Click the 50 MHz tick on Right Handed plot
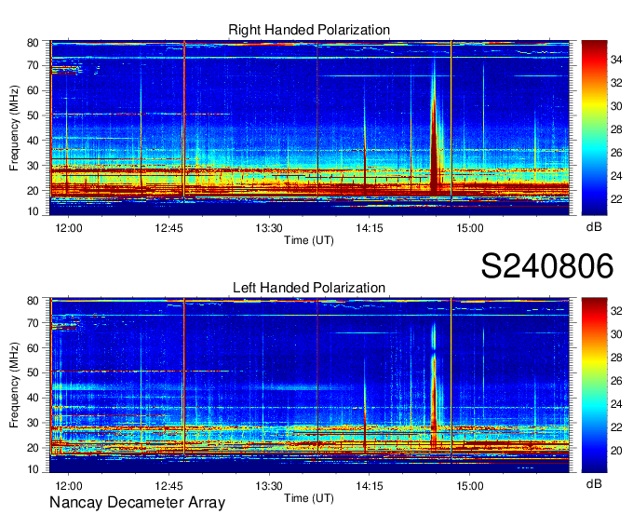 click(x=33, y=115)
